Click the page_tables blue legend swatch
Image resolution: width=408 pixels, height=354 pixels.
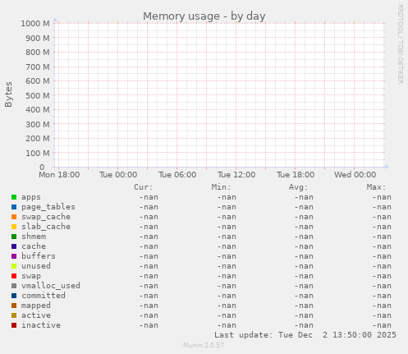pyautogui.click(x=14, y=207)
